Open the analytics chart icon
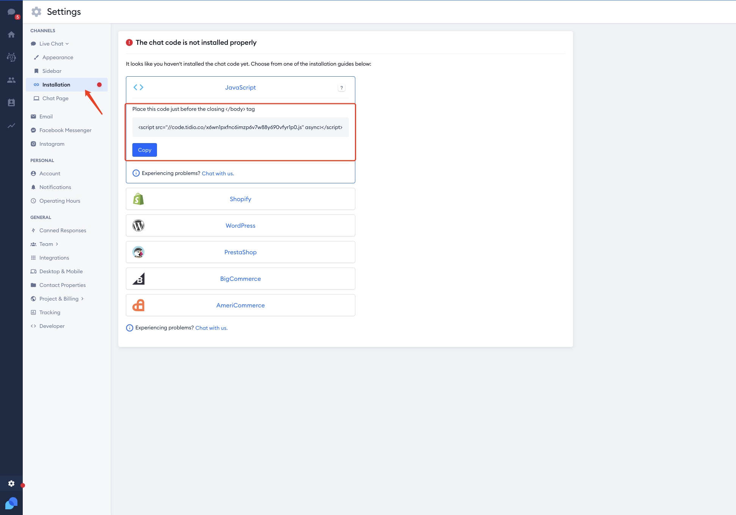 [11, 126]
